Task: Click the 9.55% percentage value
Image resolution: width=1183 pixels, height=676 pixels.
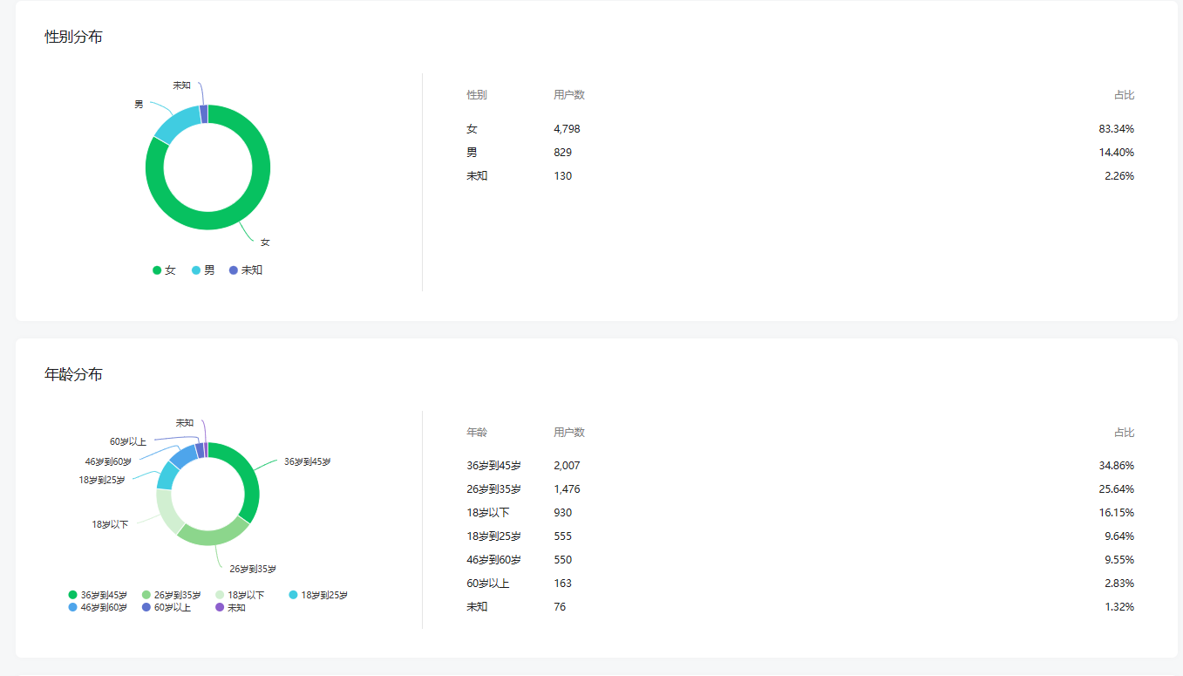Action: (1119, 560)
